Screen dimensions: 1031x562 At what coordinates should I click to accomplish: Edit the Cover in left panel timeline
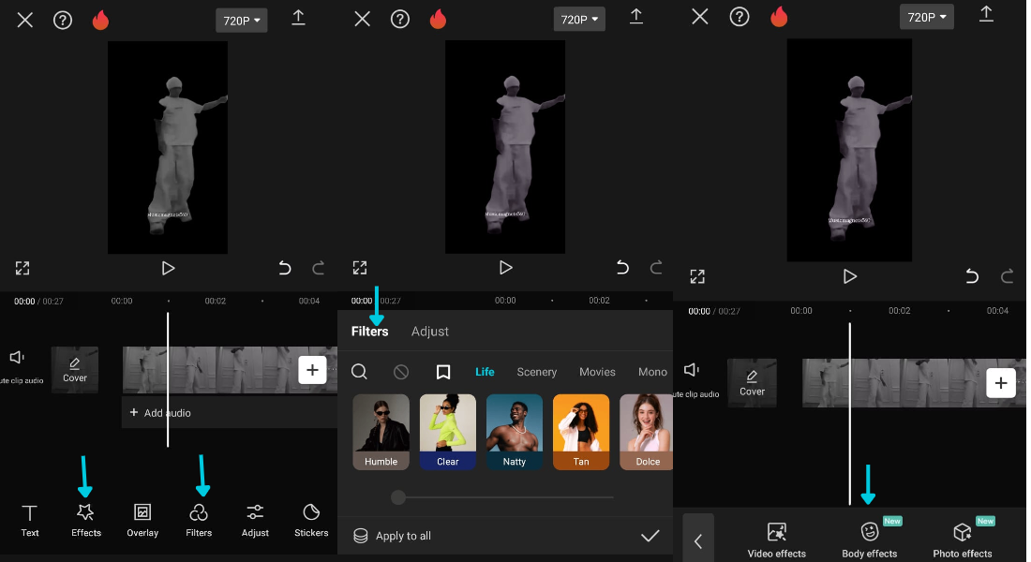click(74, 370)
